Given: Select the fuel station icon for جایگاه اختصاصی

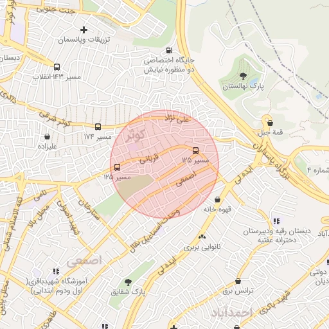Looking at the screenshot, I should pyautogui.click(x=169, y=50).
